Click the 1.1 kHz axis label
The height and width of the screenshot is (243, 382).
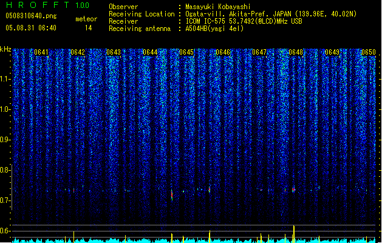5,79
